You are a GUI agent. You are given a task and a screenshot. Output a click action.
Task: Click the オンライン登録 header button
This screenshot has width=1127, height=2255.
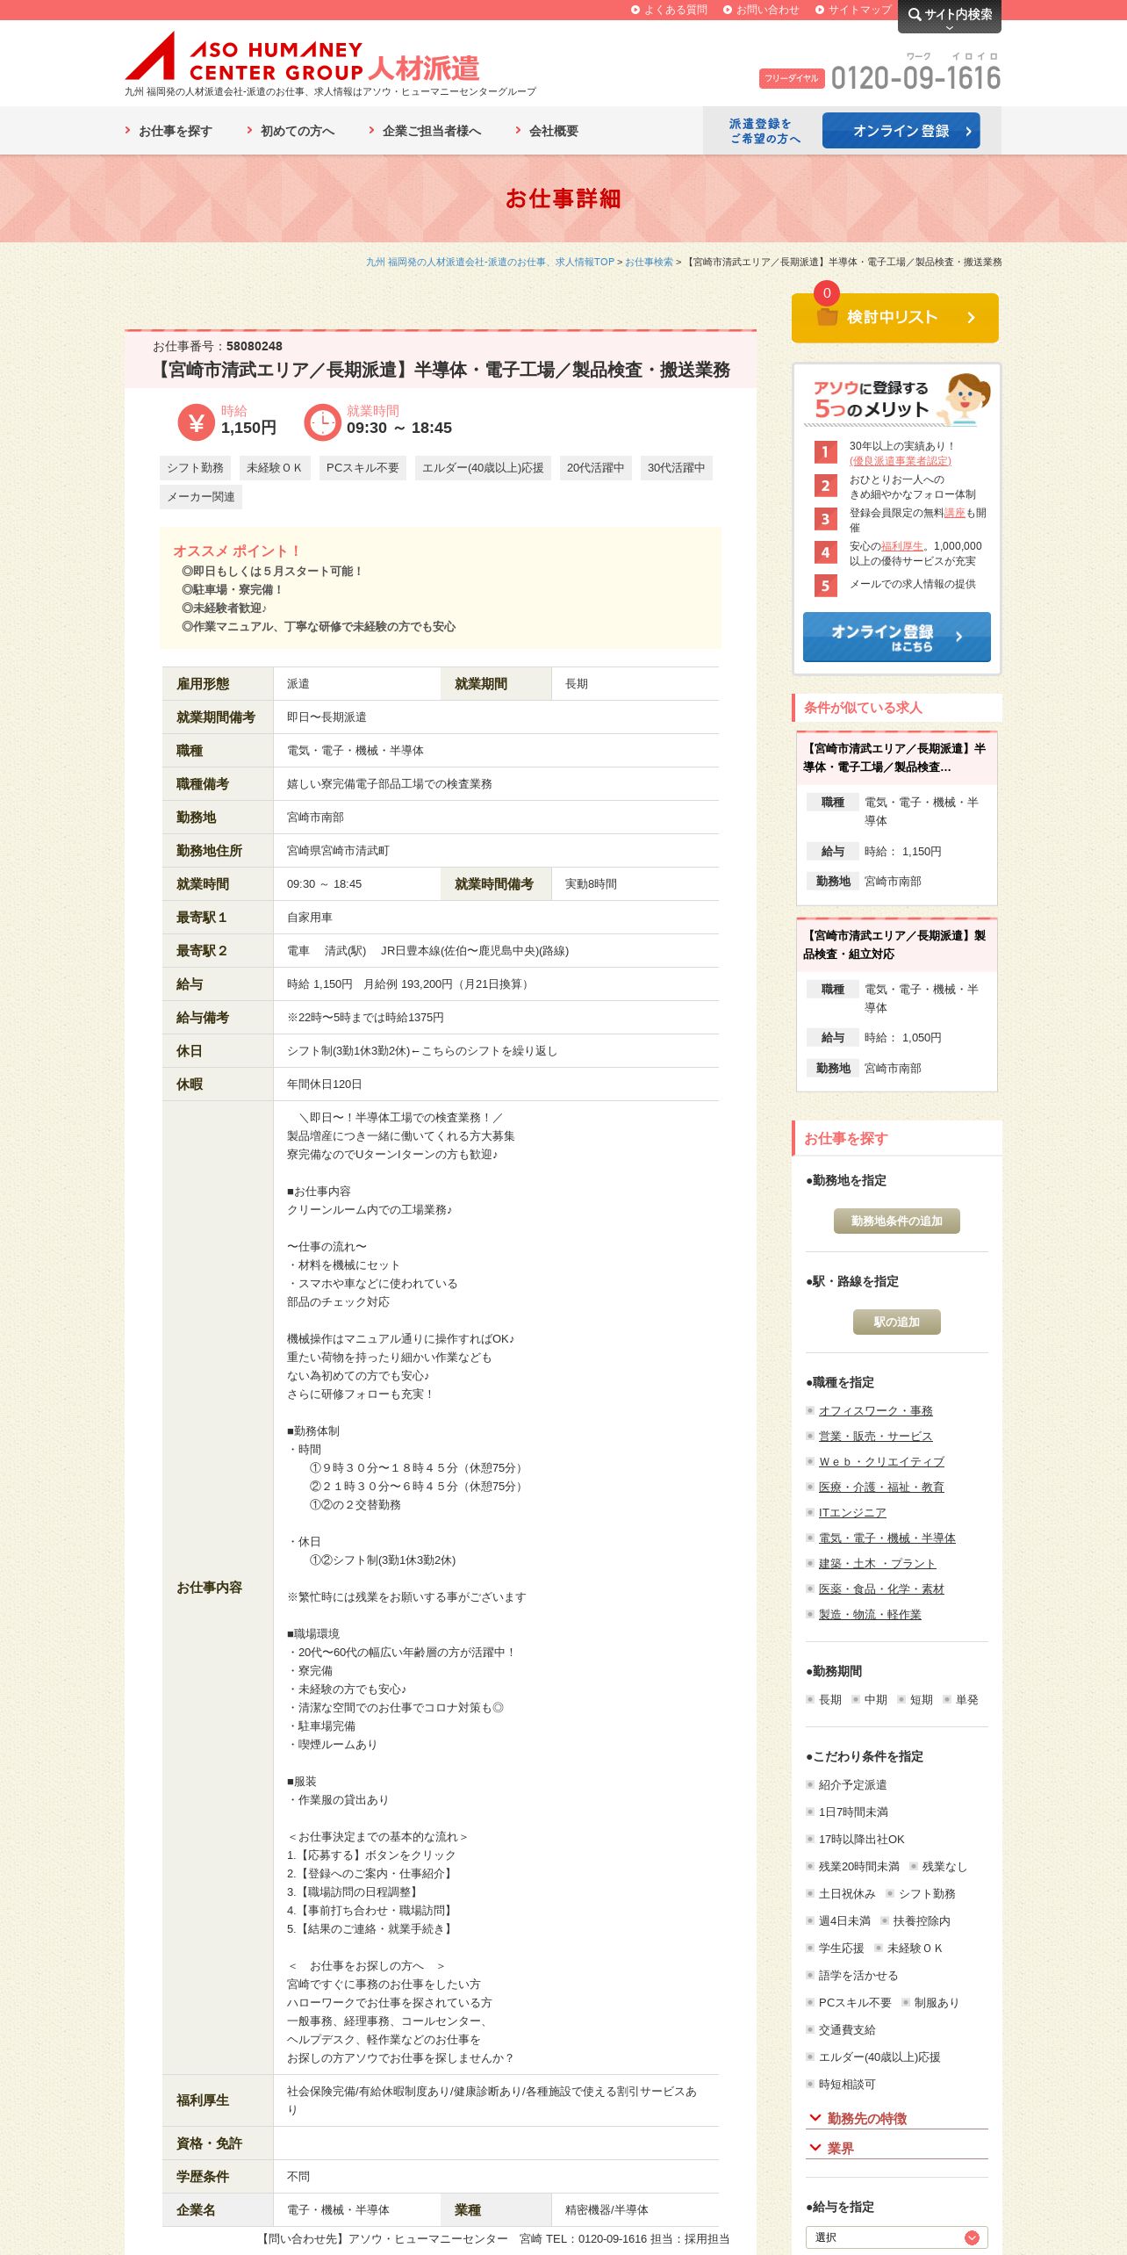tap(901, 131)
